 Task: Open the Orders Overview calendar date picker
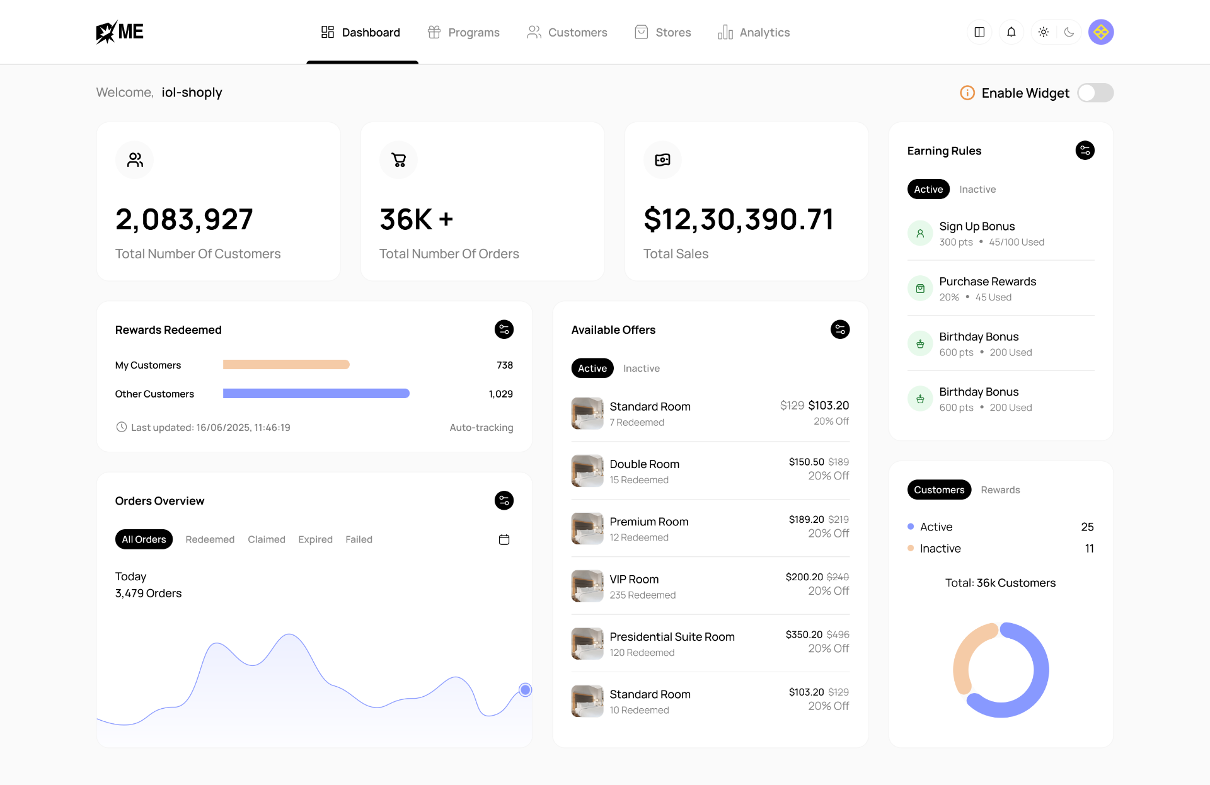(504, 540)
